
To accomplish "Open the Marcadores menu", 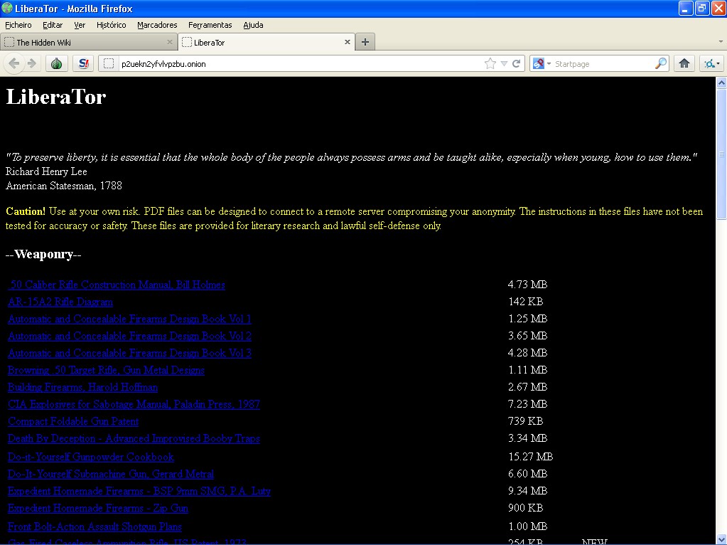I will coord(157,25).
